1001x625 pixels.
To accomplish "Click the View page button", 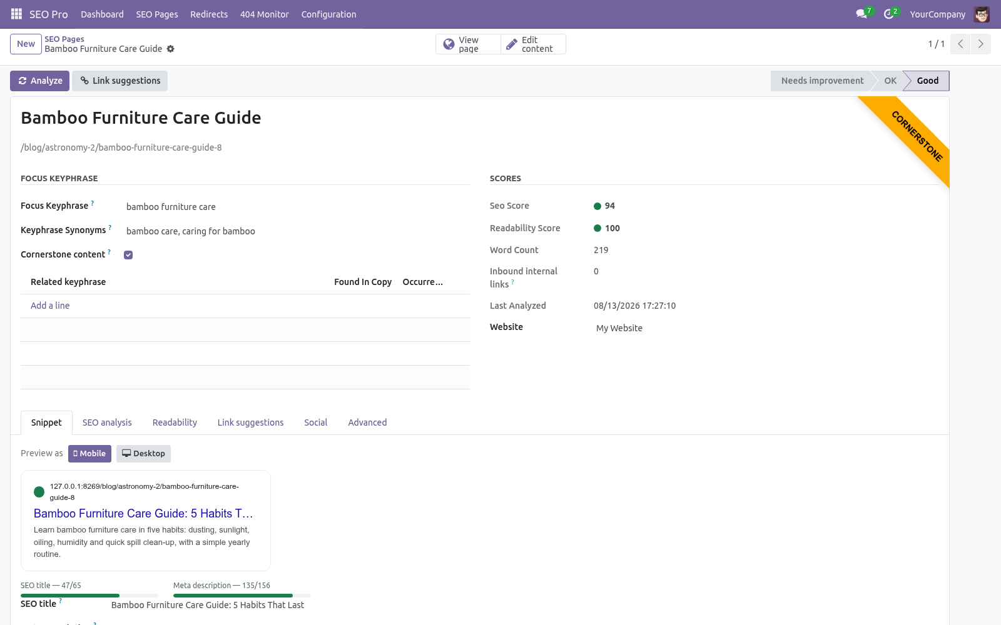I will pyautogui.click(x=468, y=44).
